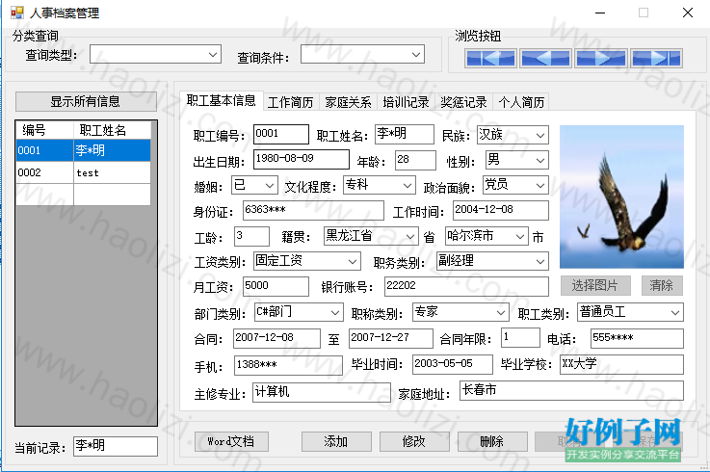Click the 电话 field 555****

(x=637, y=339)
